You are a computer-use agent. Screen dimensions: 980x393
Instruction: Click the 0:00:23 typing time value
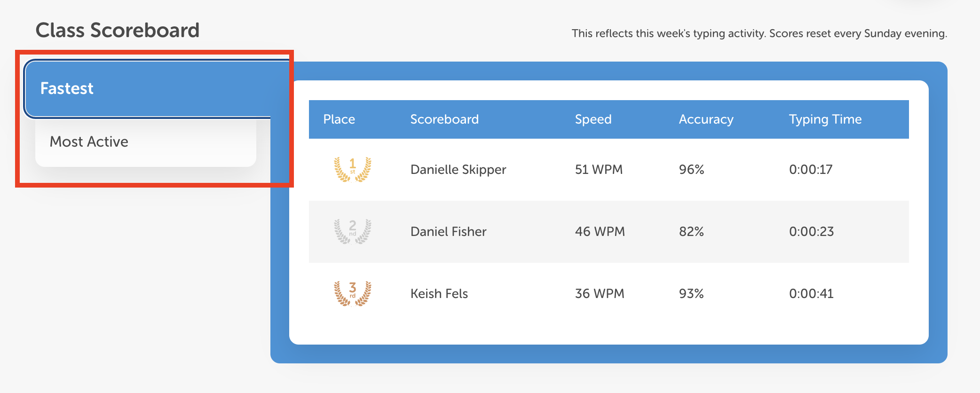point(811,231)
